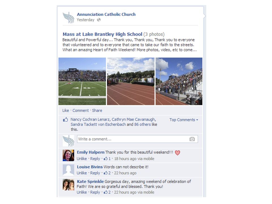Open the Mass at Lake Brantley High School album
This screenshot has height=204, width=272.
coord(102,34)
